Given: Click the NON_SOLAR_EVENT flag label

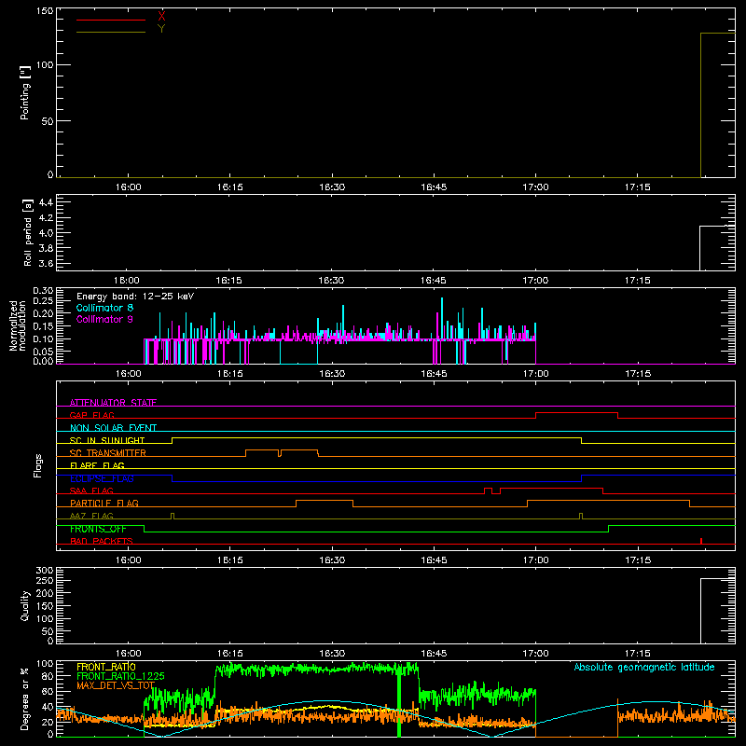Looking at the screenshot, I should click(x=113, y=428).
